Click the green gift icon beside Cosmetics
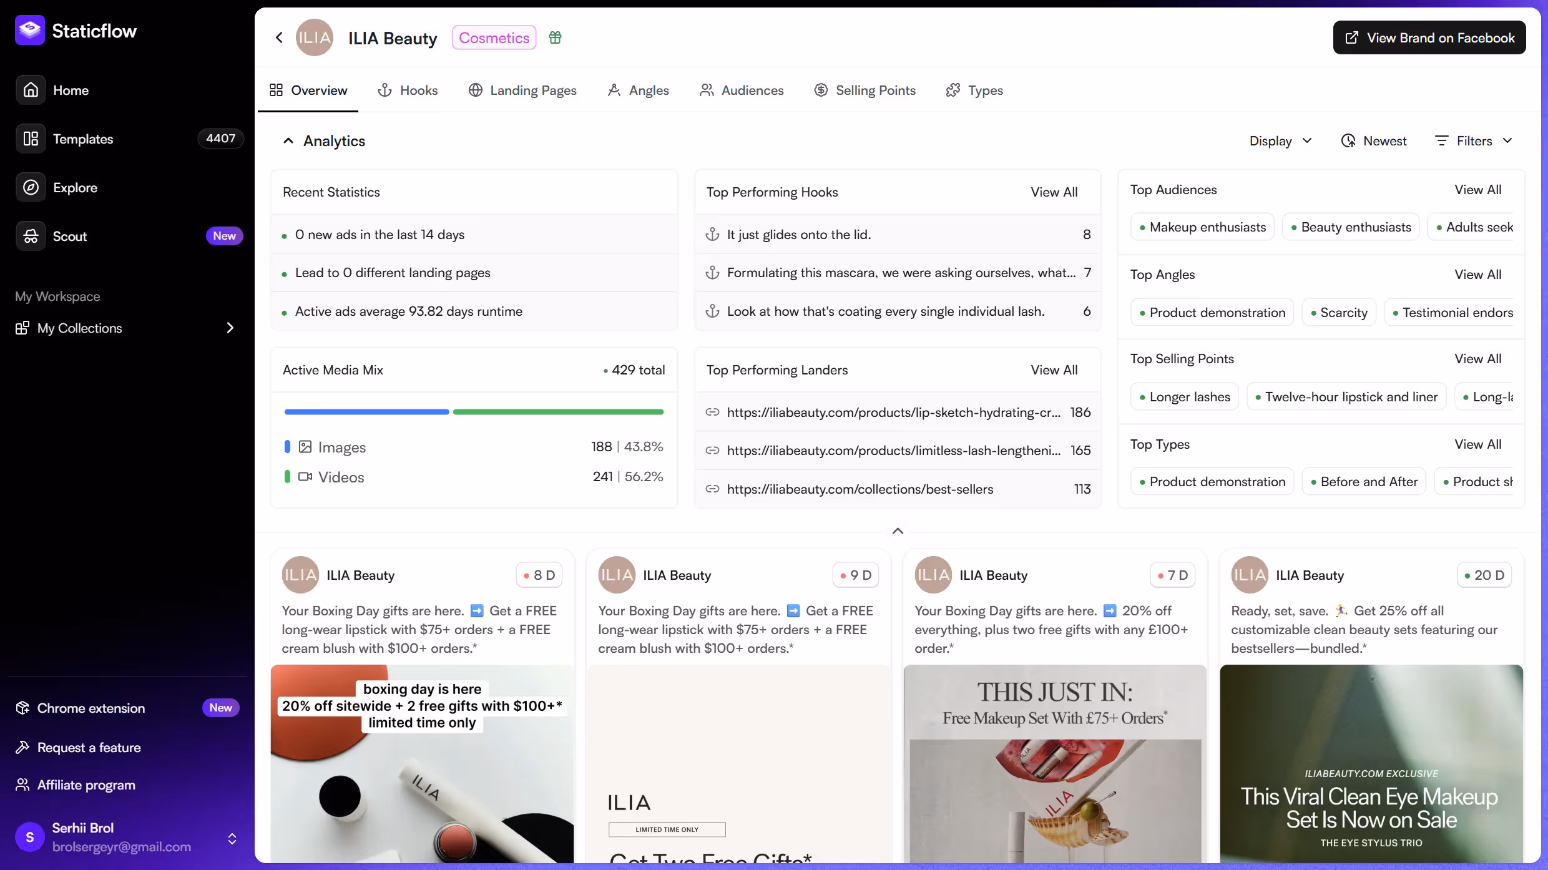1548x870 pixels. (555, 37)
